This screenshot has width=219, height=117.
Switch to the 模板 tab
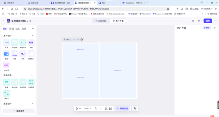coord(11,29)
